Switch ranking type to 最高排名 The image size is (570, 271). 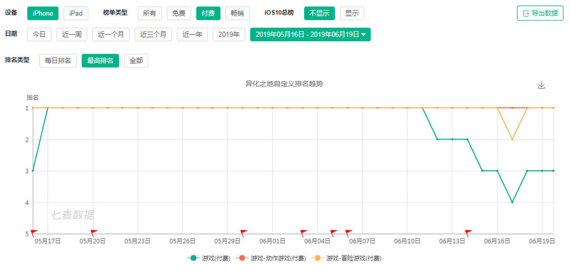pyautogui.click(x=100, y=61)
